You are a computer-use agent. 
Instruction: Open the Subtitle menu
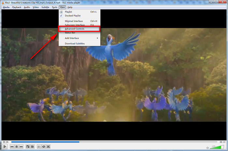click(x=45, y=7)
